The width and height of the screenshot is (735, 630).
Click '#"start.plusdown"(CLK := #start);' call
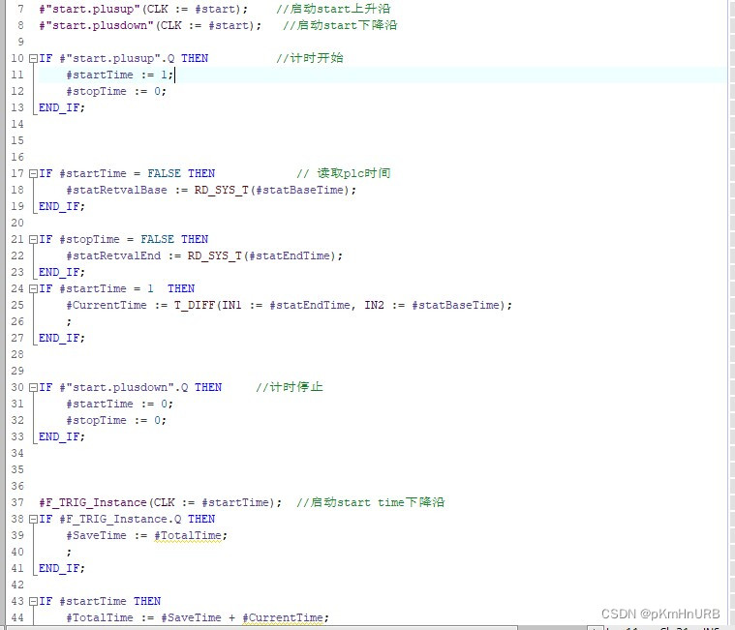(150, 25)
